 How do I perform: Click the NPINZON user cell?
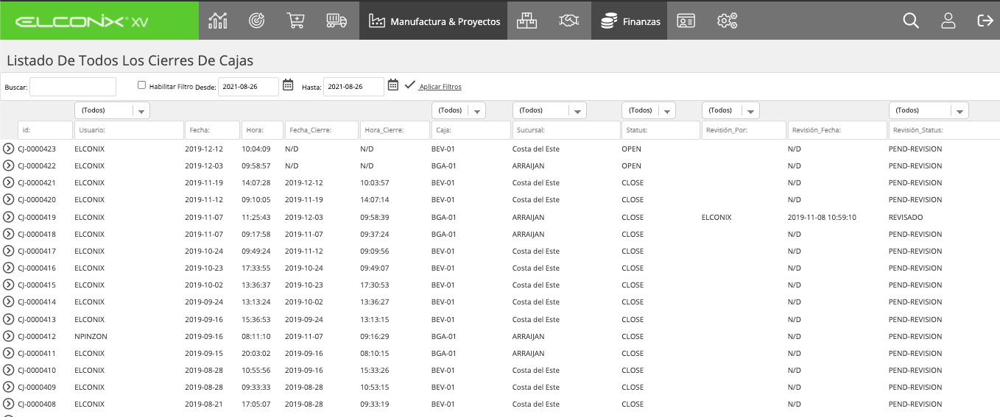coord(91,337)
